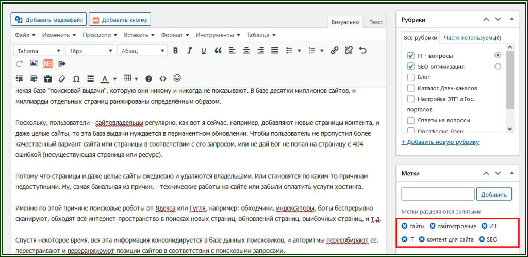
Task: Open the Вставить menu
Action: click(137, 35)
